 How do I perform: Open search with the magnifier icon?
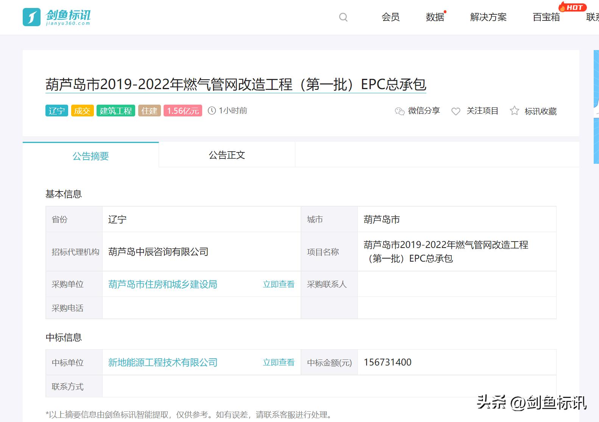[343, 17]
